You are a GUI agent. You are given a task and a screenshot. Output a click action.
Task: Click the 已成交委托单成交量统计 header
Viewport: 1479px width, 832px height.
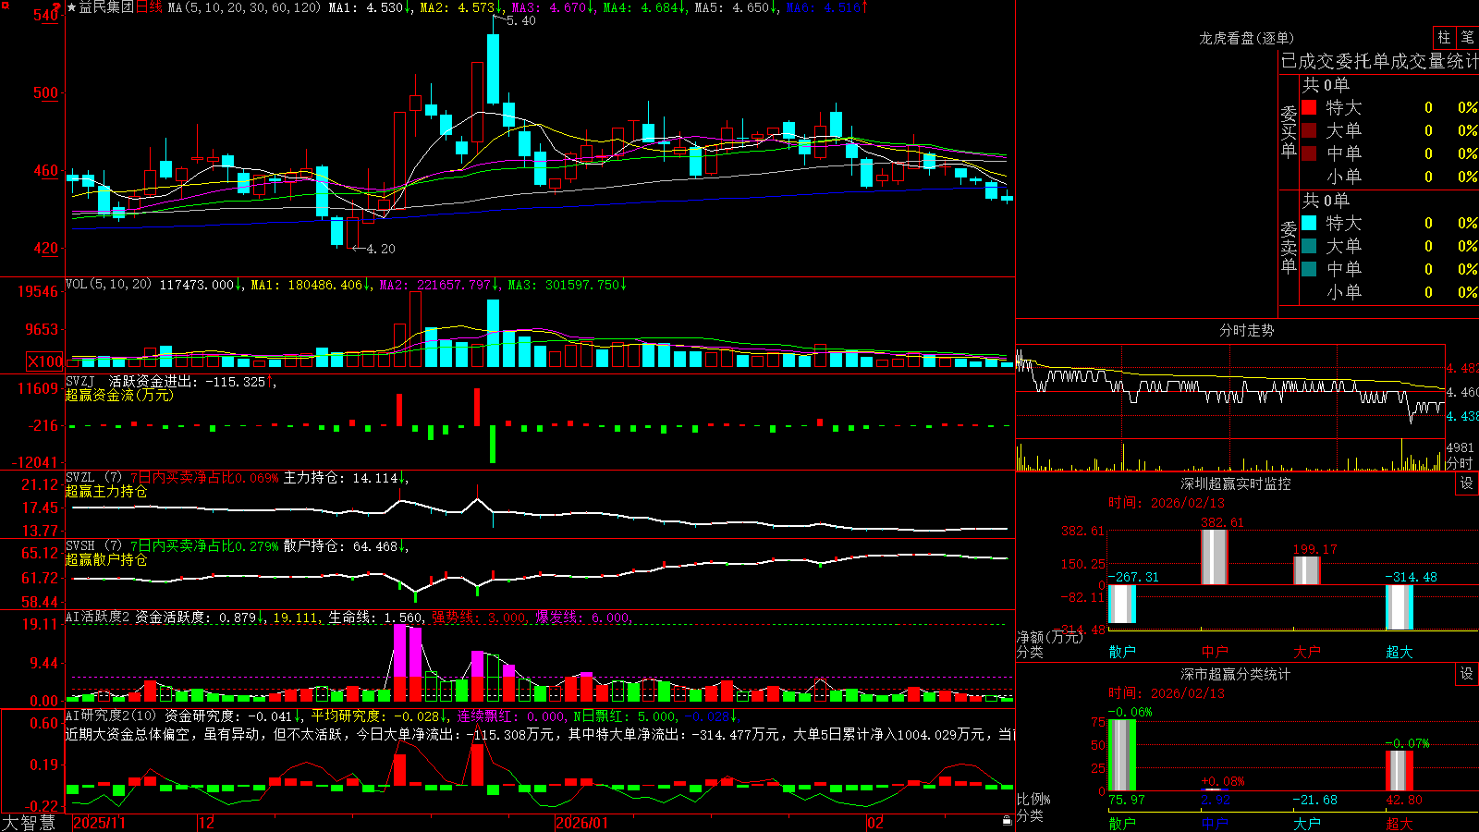click(x=1379, y=61)
